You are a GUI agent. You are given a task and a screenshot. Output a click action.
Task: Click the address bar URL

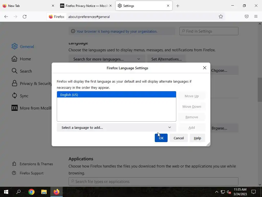pyautogui.click(x=89, y=17)
